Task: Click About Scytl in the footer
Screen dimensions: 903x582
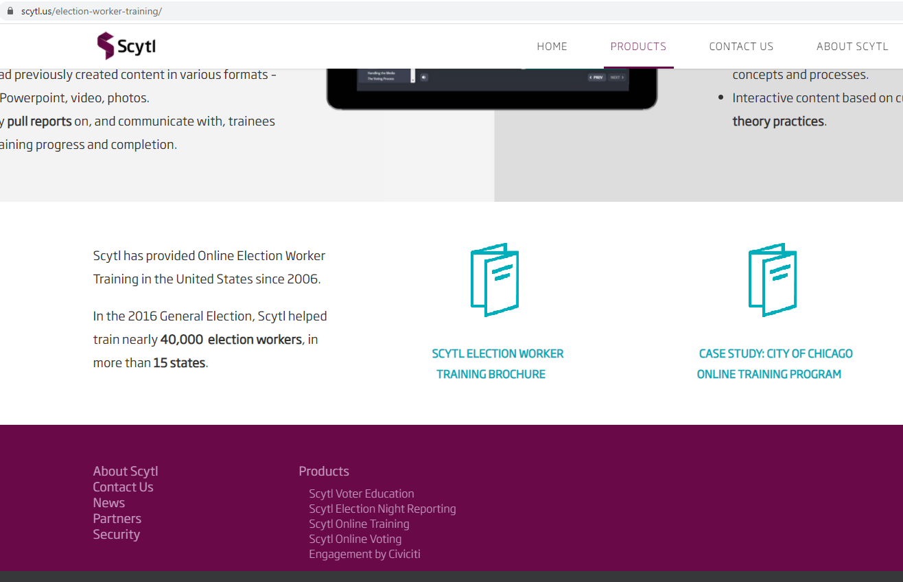Action: [x=126, y=471]
